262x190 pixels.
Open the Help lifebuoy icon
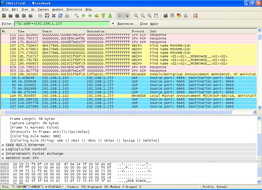[x=195, y=16]
